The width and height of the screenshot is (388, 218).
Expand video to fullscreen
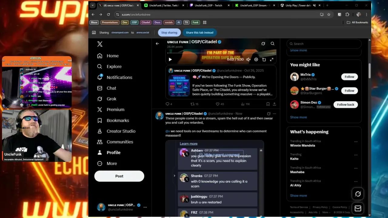click(272, 60)
